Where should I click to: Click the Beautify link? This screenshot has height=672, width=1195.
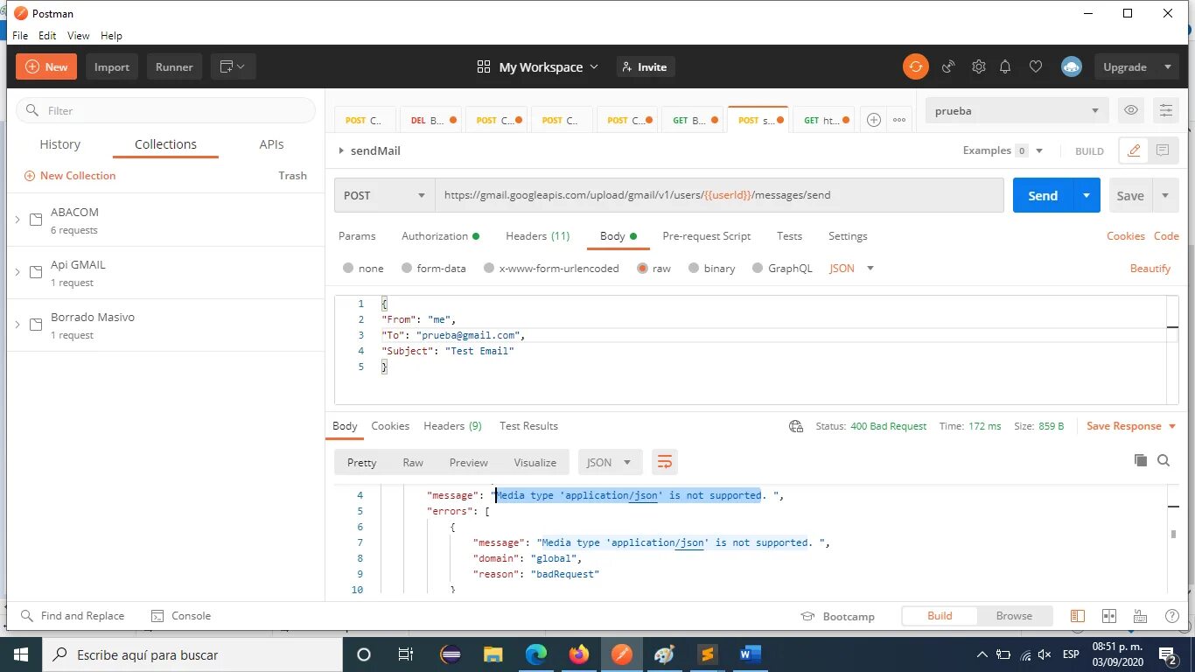(1150, 268)
